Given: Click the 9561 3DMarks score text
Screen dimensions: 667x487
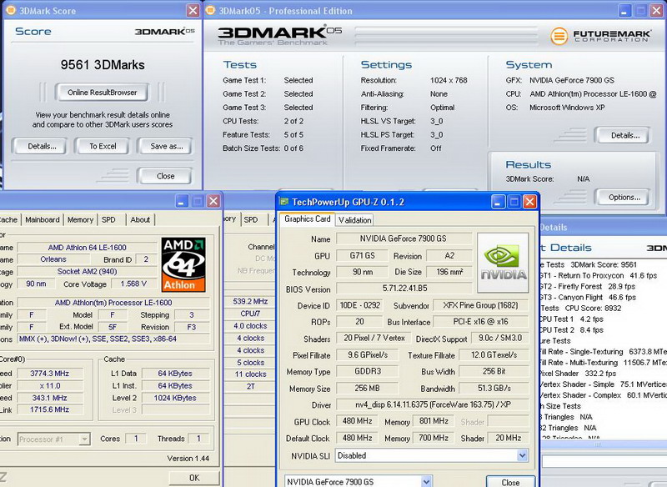Looking at the screenshot, I should tap(103, 65).
